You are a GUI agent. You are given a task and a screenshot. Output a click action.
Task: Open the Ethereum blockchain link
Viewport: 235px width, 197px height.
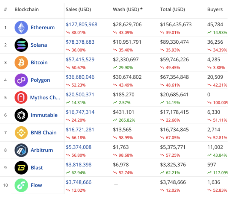pyautogui.click(x=43, y=28)
